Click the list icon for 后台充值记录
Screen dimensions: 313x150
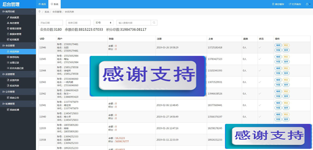pos(8,68)
